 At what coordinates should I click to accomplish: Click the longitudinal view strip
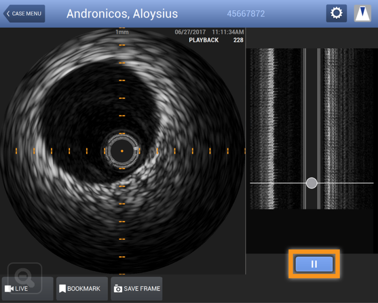312,129
